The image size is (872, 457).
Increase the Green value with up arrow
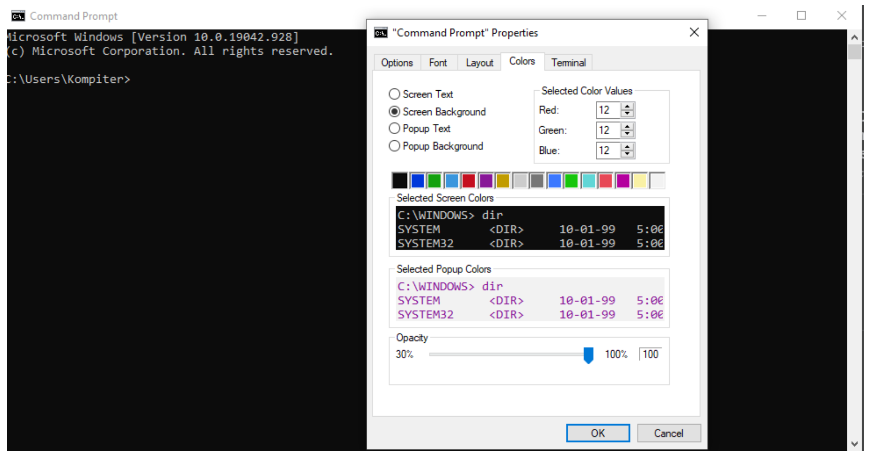627,127
